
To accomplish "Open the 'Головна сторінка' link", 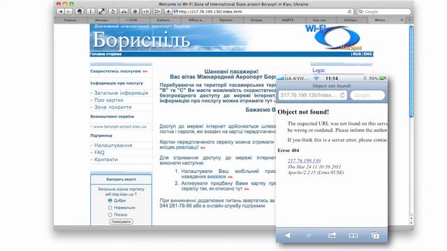I will [x=105, y=54].
